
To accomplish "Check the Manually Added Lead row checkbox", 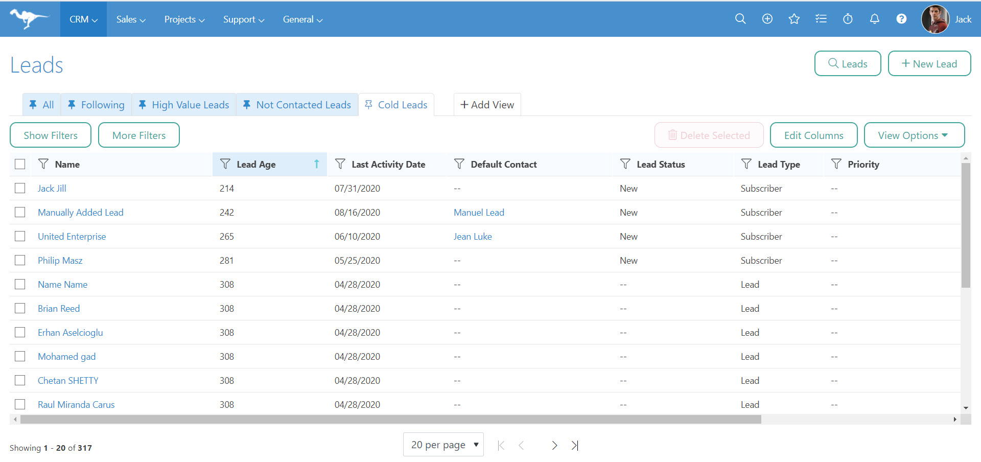I will [x=20, y=212].
